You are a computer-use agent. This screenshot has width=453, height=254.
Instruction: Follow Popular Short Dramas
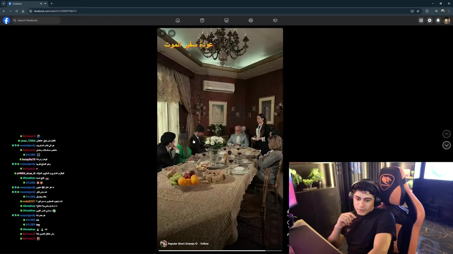click(x=205, y=244)
